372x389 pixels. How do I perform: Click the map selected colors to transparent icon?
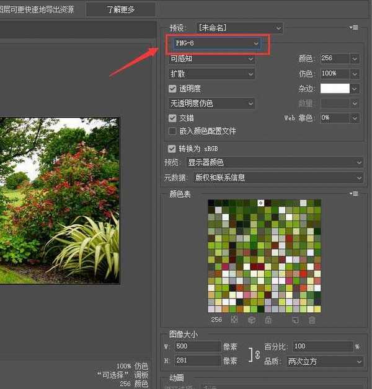pyautogui.click(x=234, y=320)
